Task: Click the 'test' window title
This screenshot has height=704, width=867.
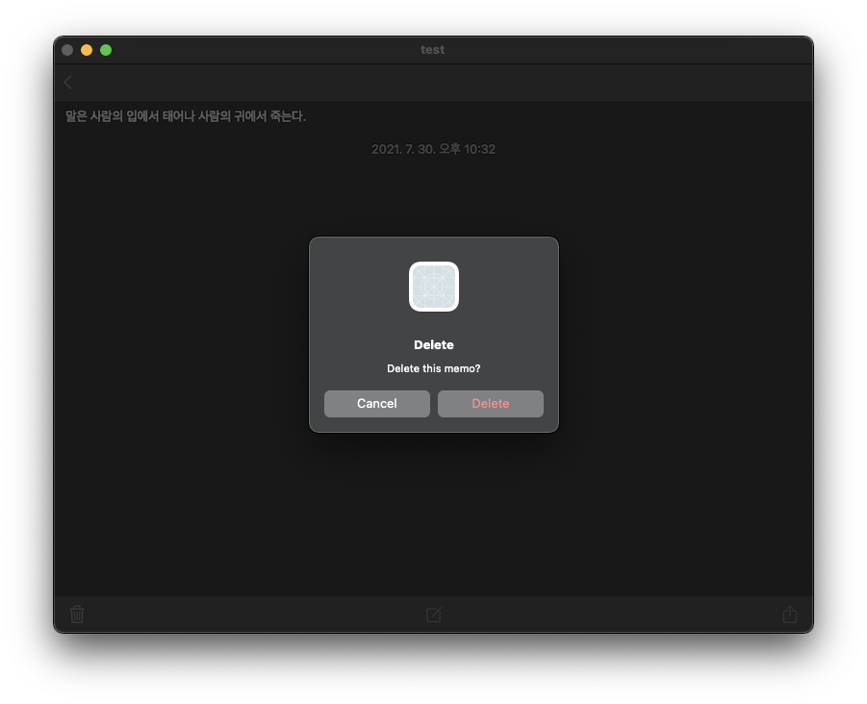Action: click(x=432, y=50)
